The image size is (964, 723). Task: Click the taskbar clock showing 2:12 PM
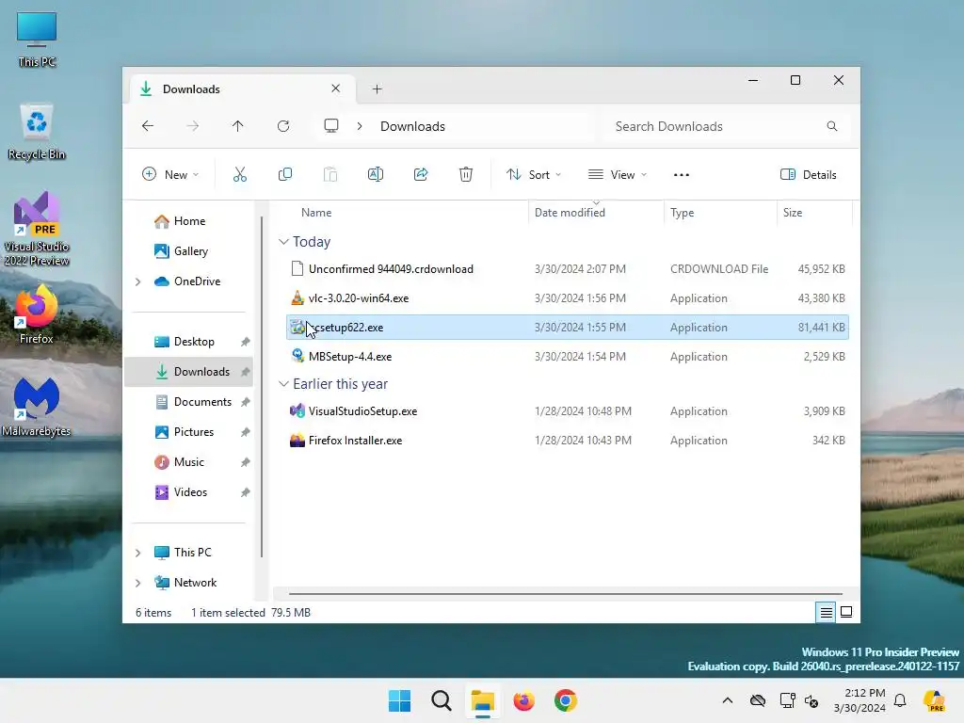[x=860, y=700]
